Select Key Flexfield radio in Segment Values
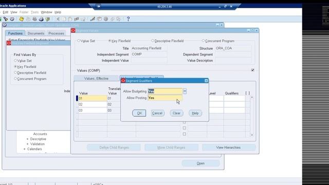The image size is (329, 185). point(109,41)
